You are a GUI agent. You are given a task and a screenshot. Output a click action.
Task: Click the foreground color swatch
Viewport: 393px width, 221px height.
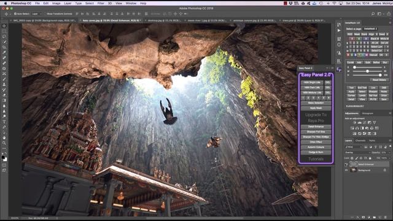3,157
